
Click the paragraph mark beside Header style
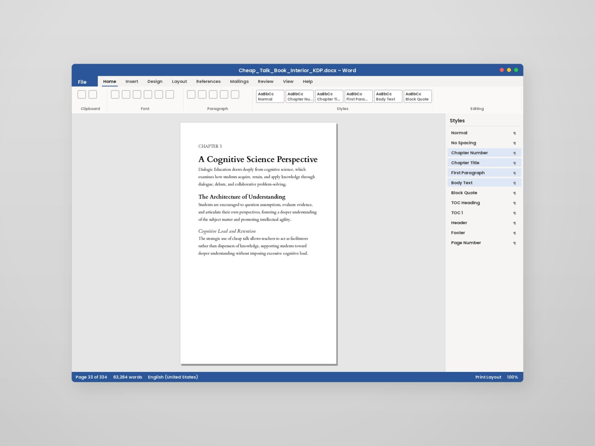click(x=514, y=223)
